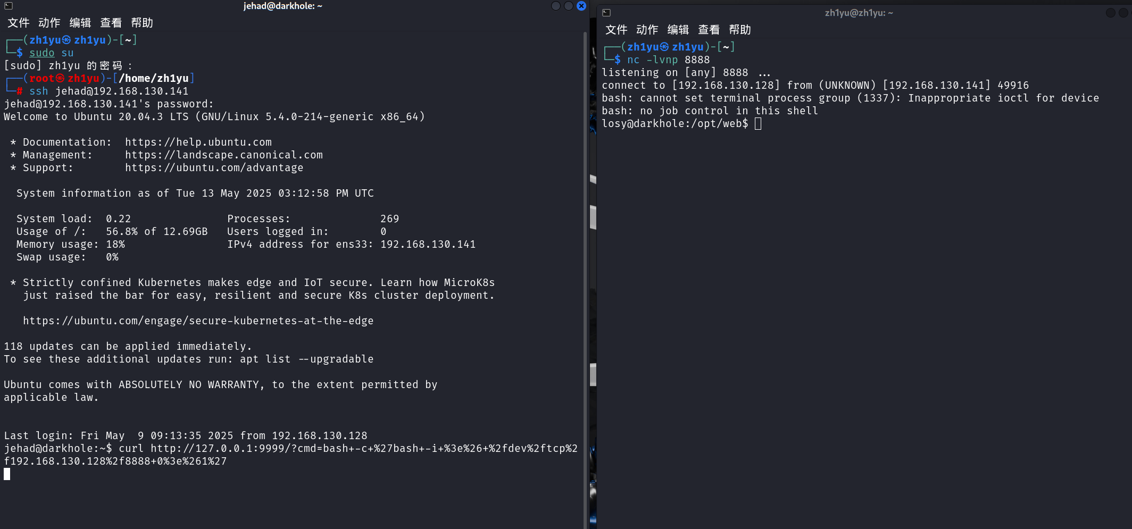Open the landscape.canonical.com management link

coord(223,155)
